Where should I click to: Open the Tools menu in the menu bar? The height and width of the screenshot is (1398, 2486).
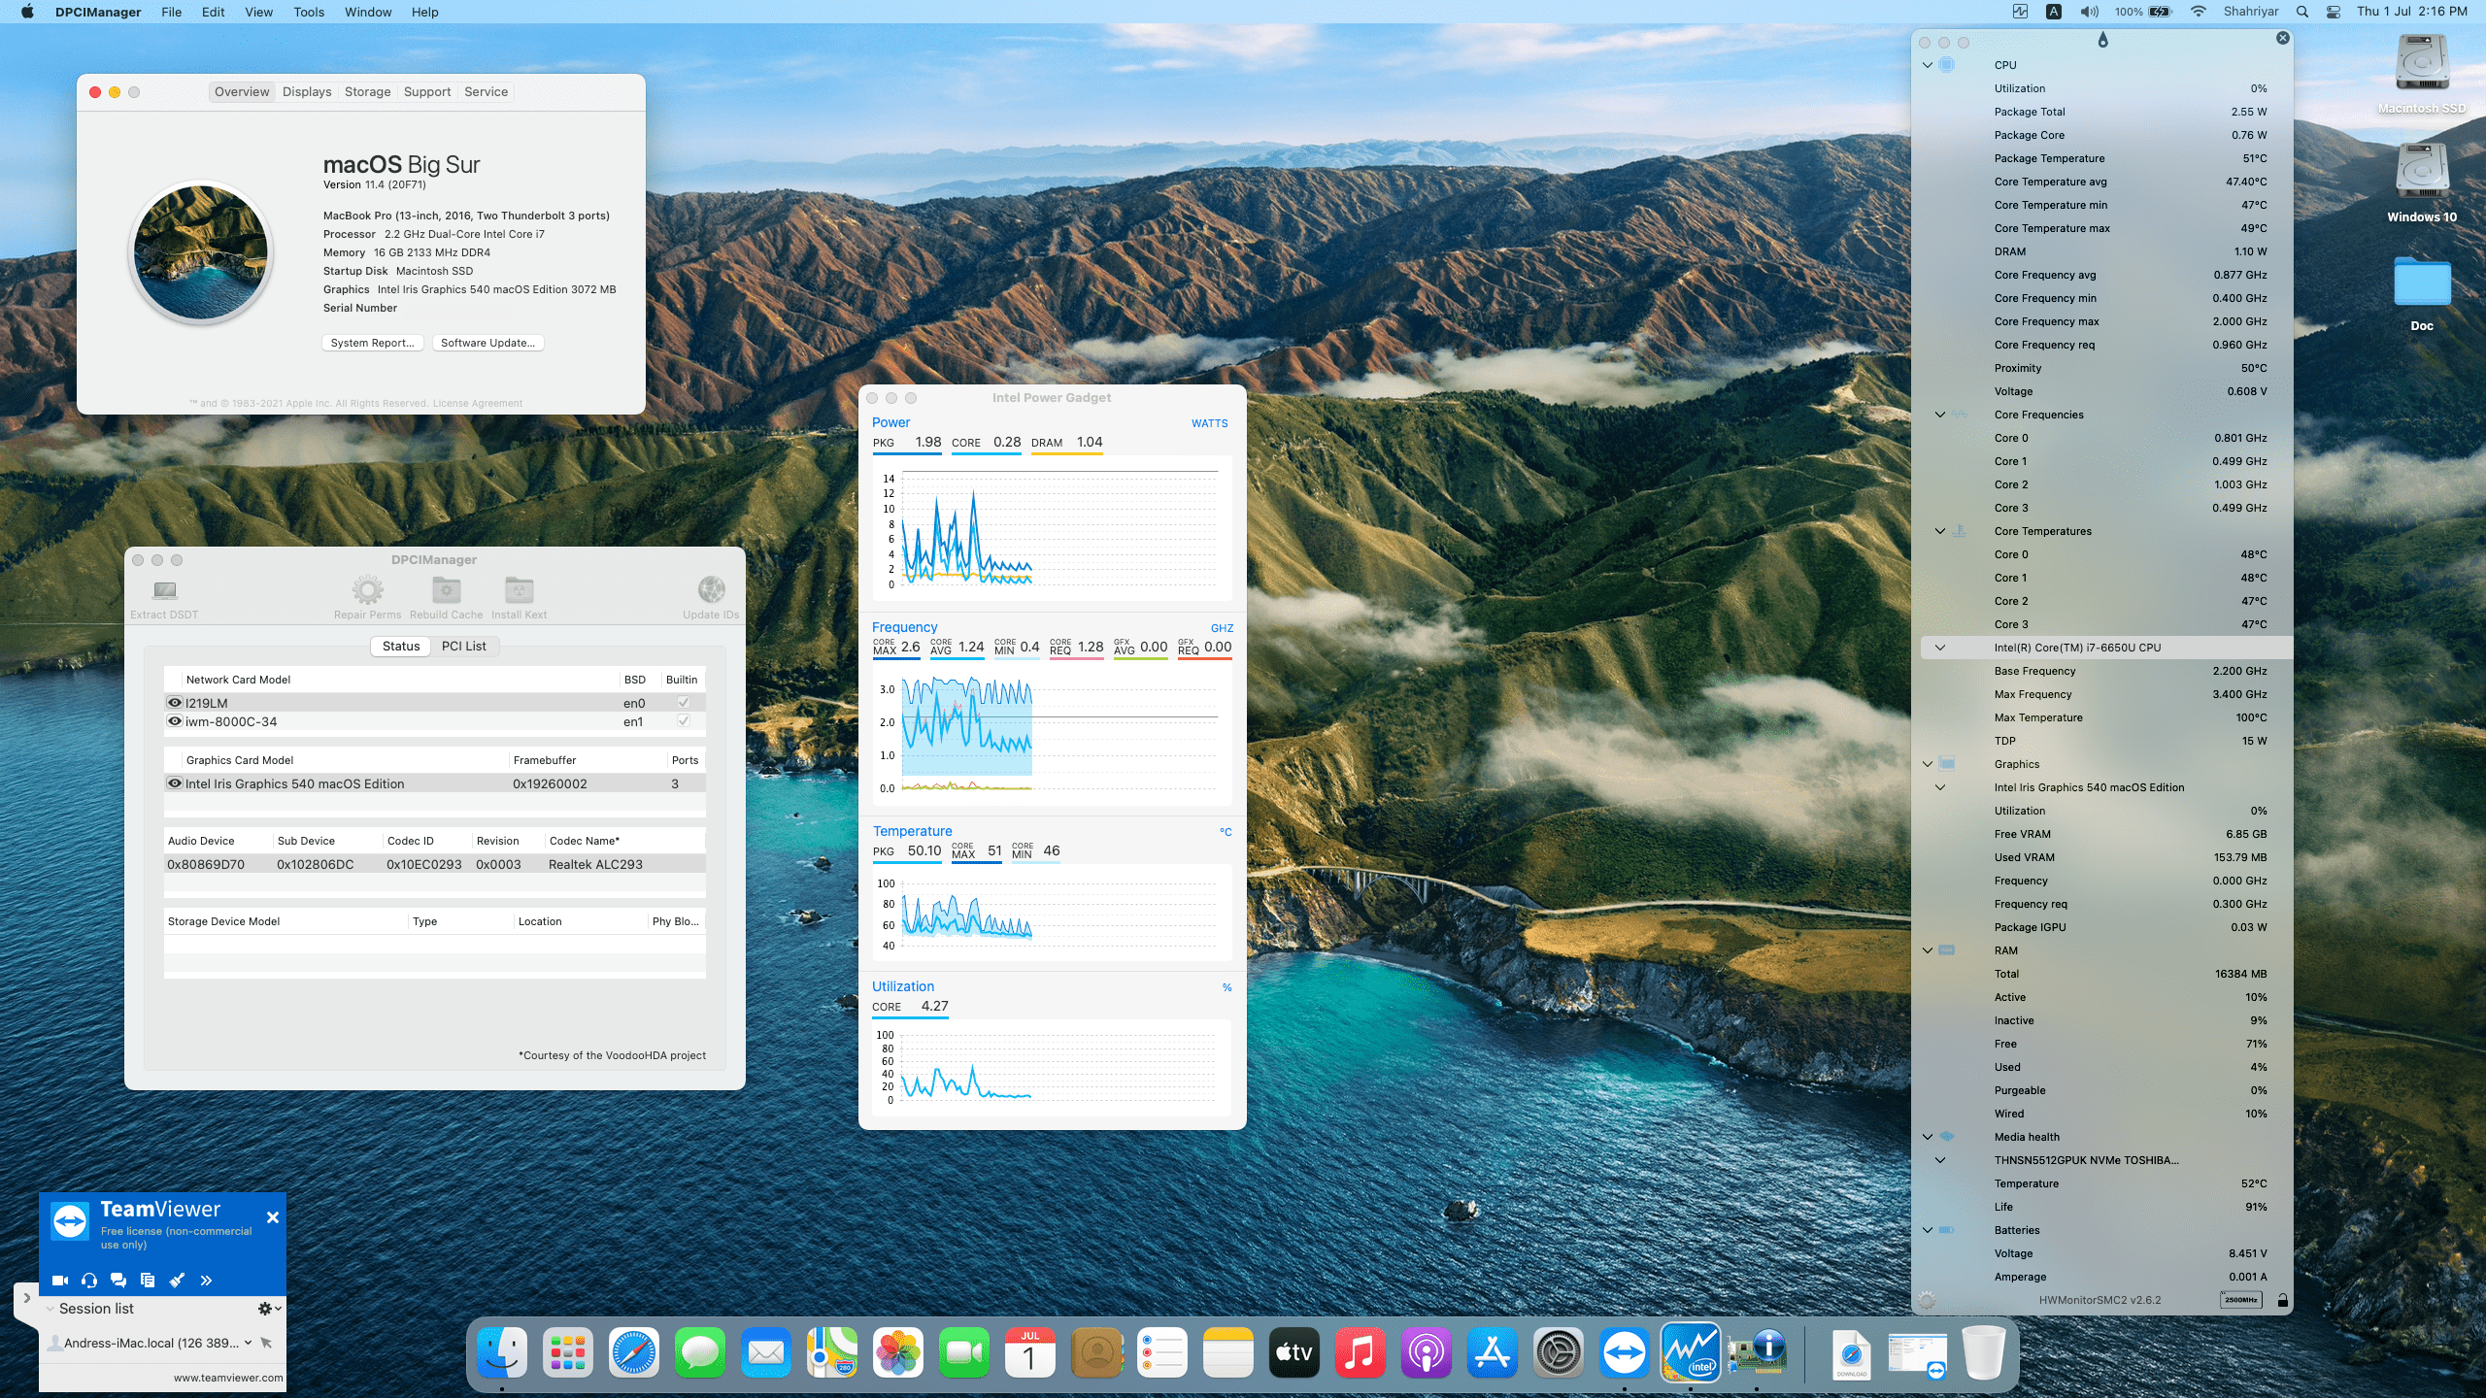[309, 12]
